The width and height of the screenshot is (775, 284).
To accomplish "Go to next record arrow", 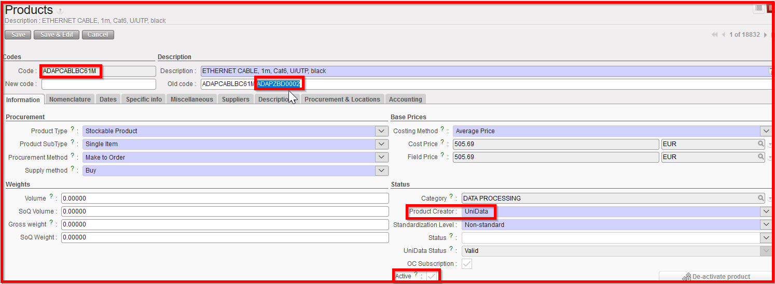I will [x=765, y=35].
